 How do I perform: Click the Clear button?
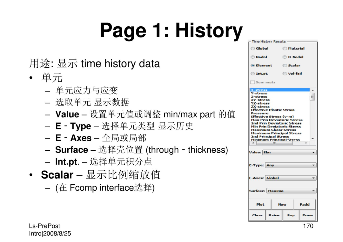pos(257,215)
